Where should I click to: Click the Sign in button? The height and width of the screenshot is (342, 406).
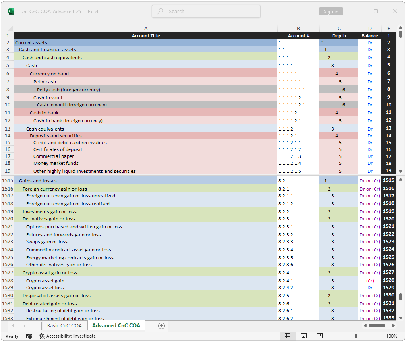click(x=331, y=11)
